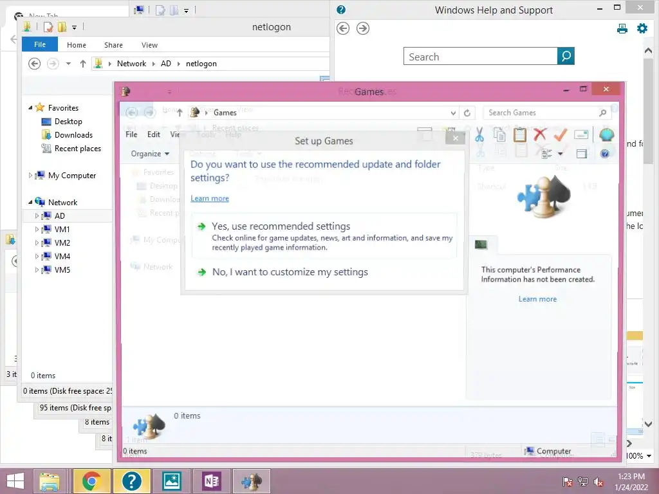Close the Set up Games dialog
This screenshot has height=494, width=659.
pyautogui.click(x=455, y=138)
